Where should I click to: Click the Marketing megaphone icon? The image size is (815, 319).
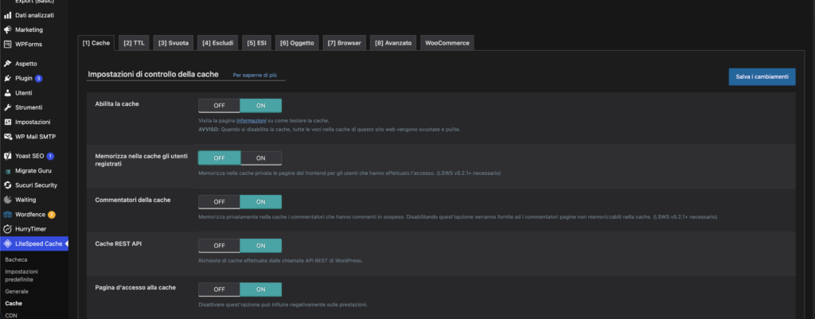click(7, 29)
